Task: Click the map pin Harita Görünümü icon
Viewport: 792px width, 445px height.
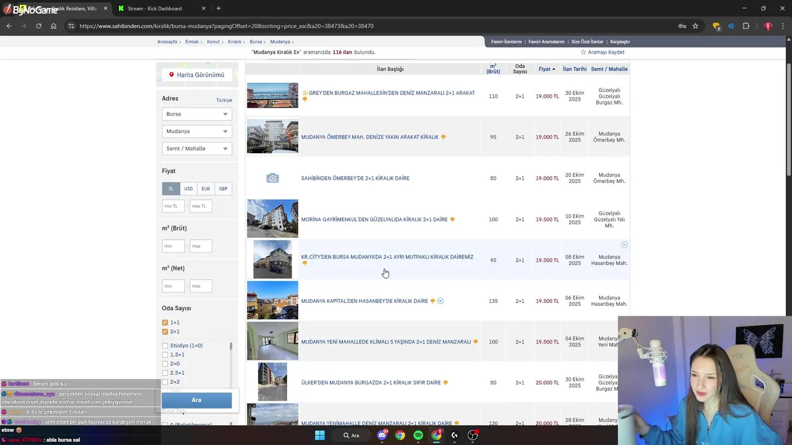Action: (x=172, y=75)
